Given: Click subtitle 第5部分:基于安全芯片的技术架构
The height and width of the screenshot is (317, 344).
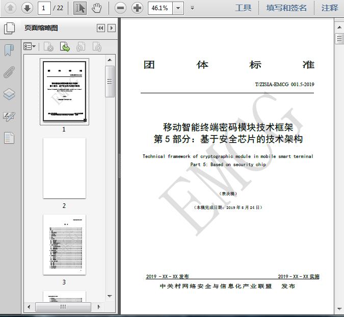Looking at the screenshot, I should pos(228,139).
